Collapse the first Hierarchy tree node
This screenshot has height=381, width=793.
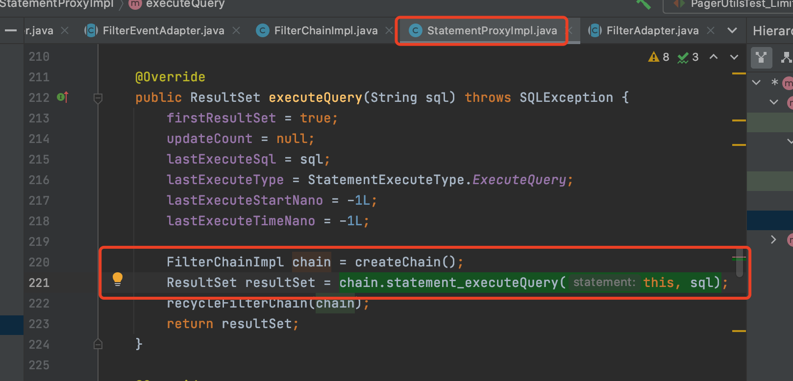pyautogui.click(x=756, y=82)
